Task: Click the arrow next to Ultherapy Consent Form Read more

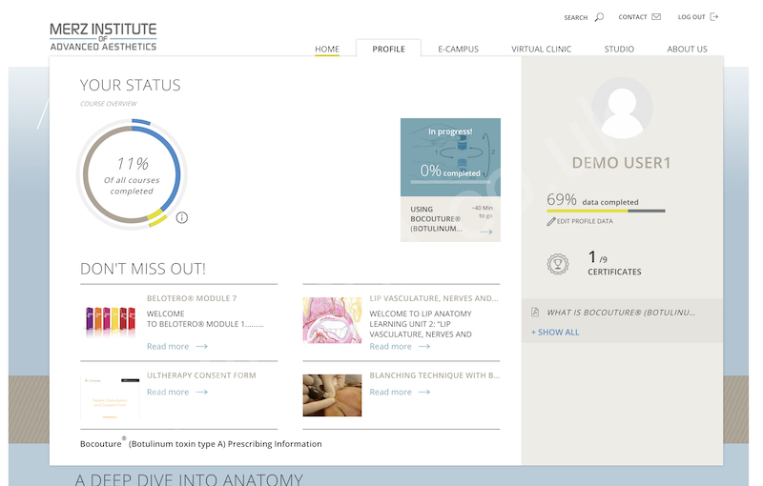Action: [202, 393]
